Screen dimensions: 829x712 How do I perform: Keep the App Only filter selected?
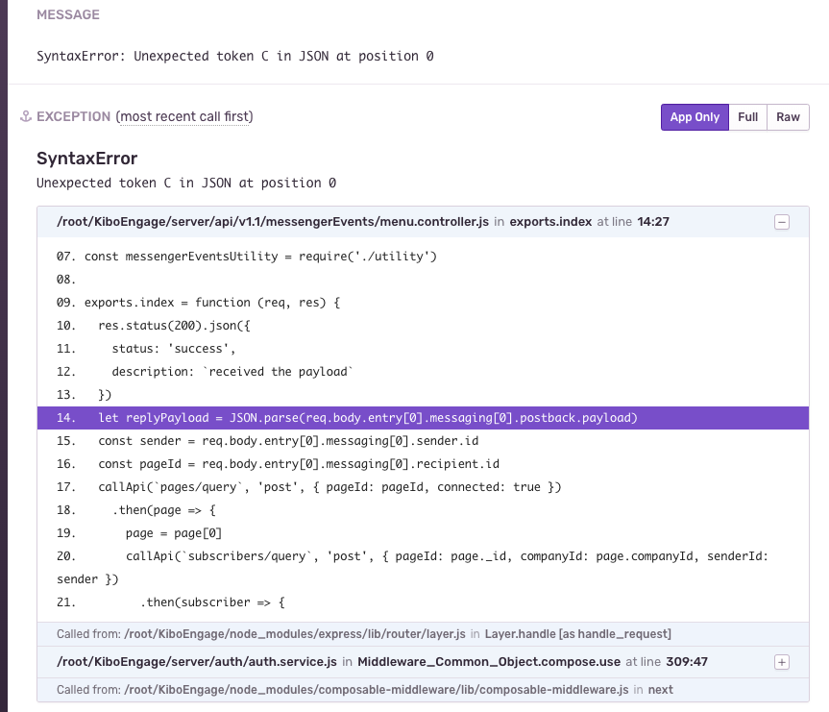[695, 116]
